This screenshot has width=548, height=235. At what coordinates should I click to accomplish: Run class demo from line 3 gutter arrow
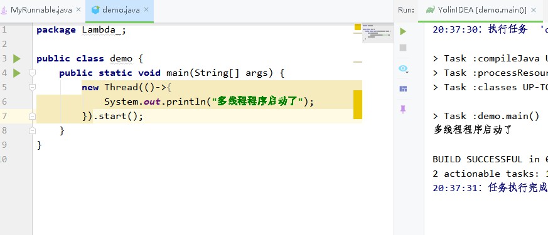pos(17,58)
